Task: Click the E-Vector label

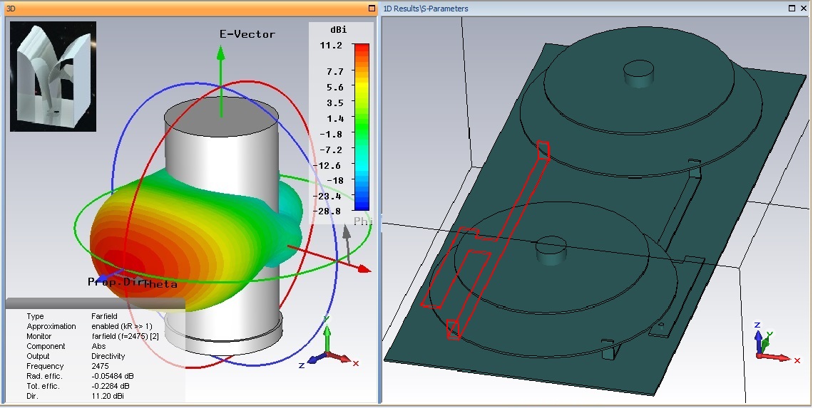Action: click(247, 34)
